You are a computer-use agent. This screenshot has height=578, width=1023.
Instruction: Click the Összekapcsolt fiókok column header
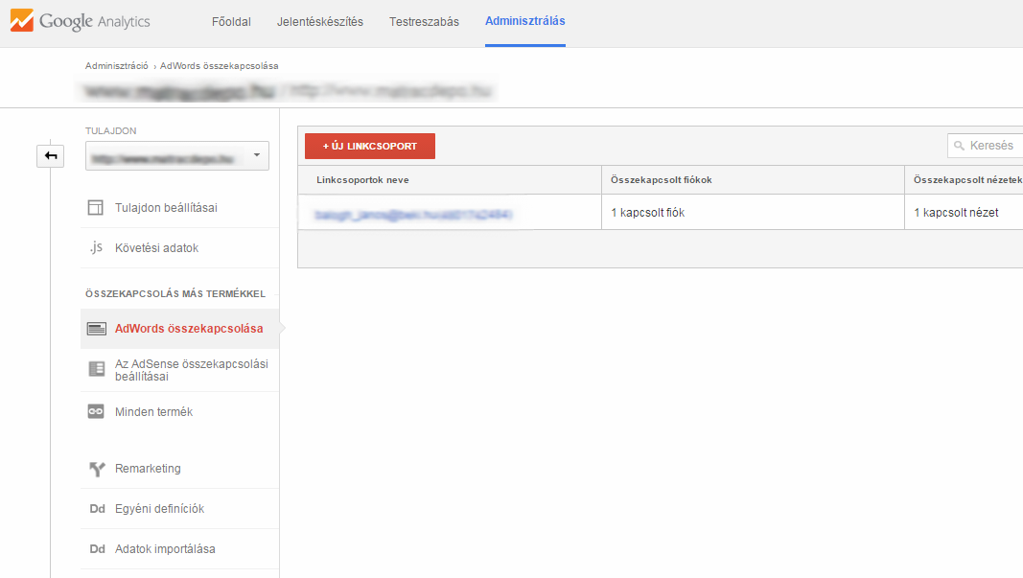[662, 180]
